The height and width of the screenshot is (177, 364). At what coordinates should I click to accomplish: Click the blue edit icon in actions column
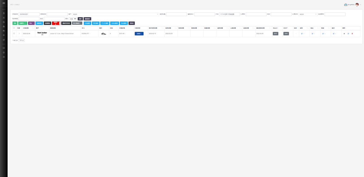coord(348,34)
